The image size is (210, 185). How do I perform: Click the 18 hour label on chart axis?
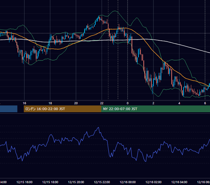point(50,103)
